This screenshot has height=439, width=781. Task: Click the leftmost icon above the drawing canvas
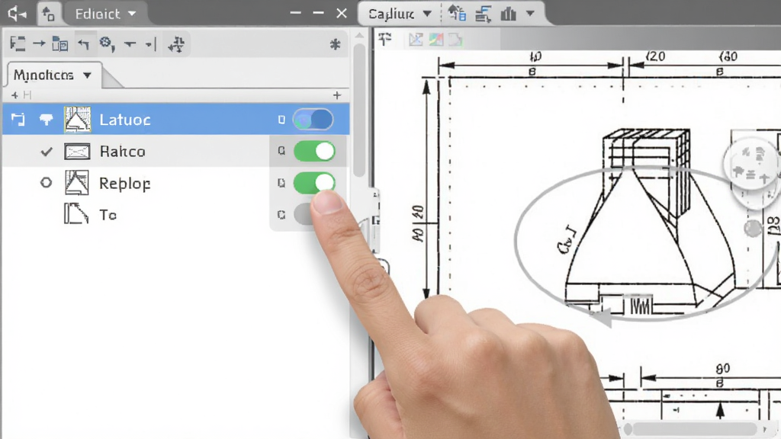point(385,39)
